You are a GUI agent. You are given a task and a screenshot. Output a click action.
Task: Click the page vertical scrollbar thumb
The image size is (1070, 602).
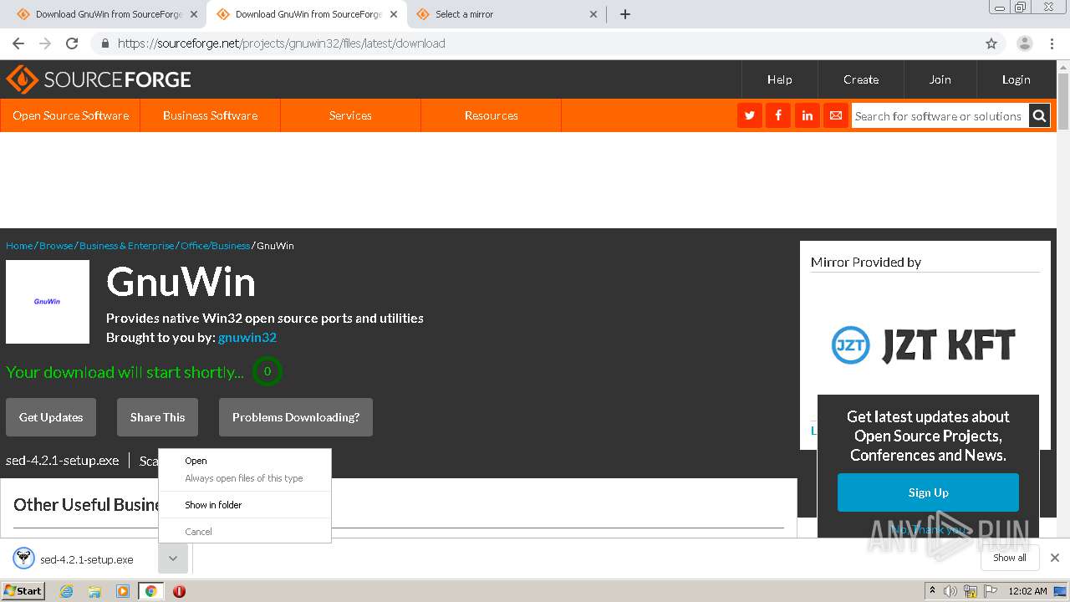click(x=1063, y=100)
